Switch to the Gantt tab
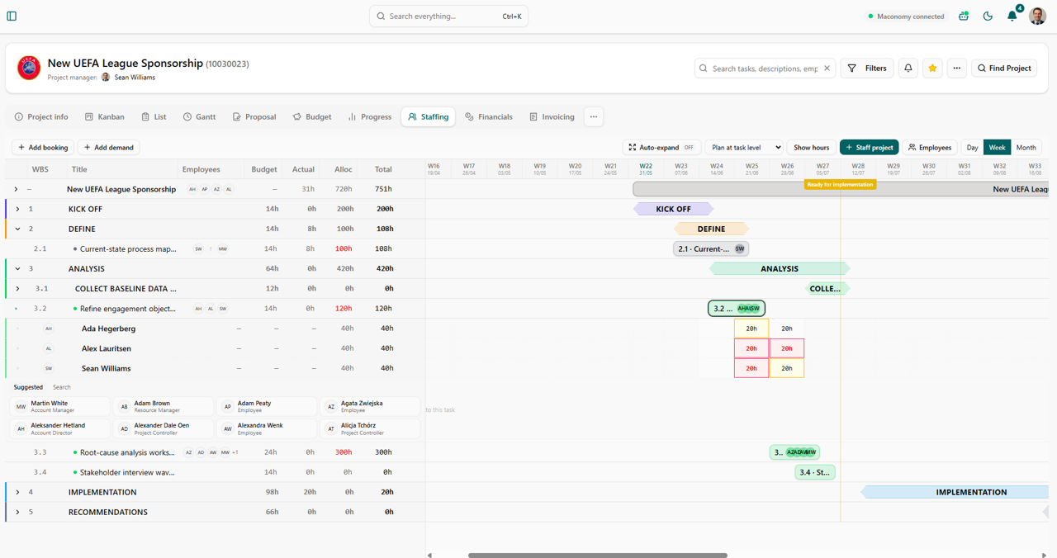The height and width of the screenshot is (558, 1057). pyautogui.click(x=199, y=117)
